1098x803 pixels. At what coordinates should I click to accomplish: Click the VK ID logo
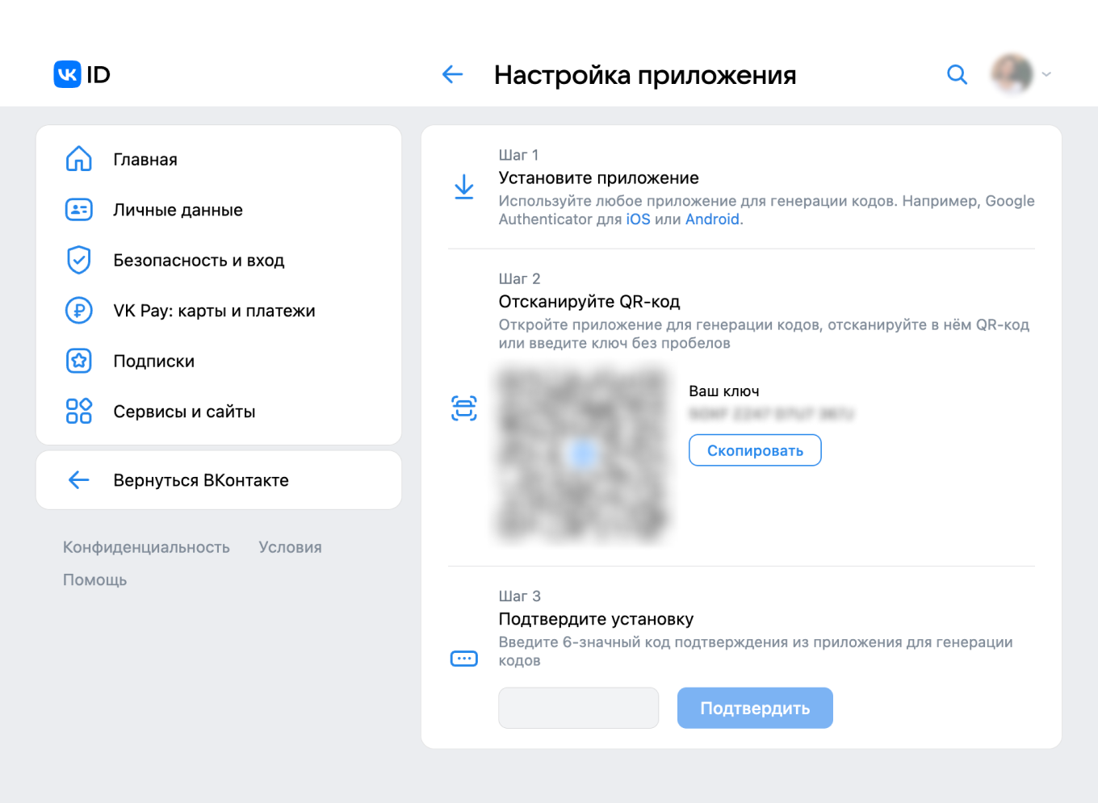pyautogui.click(x=80, y=73)
